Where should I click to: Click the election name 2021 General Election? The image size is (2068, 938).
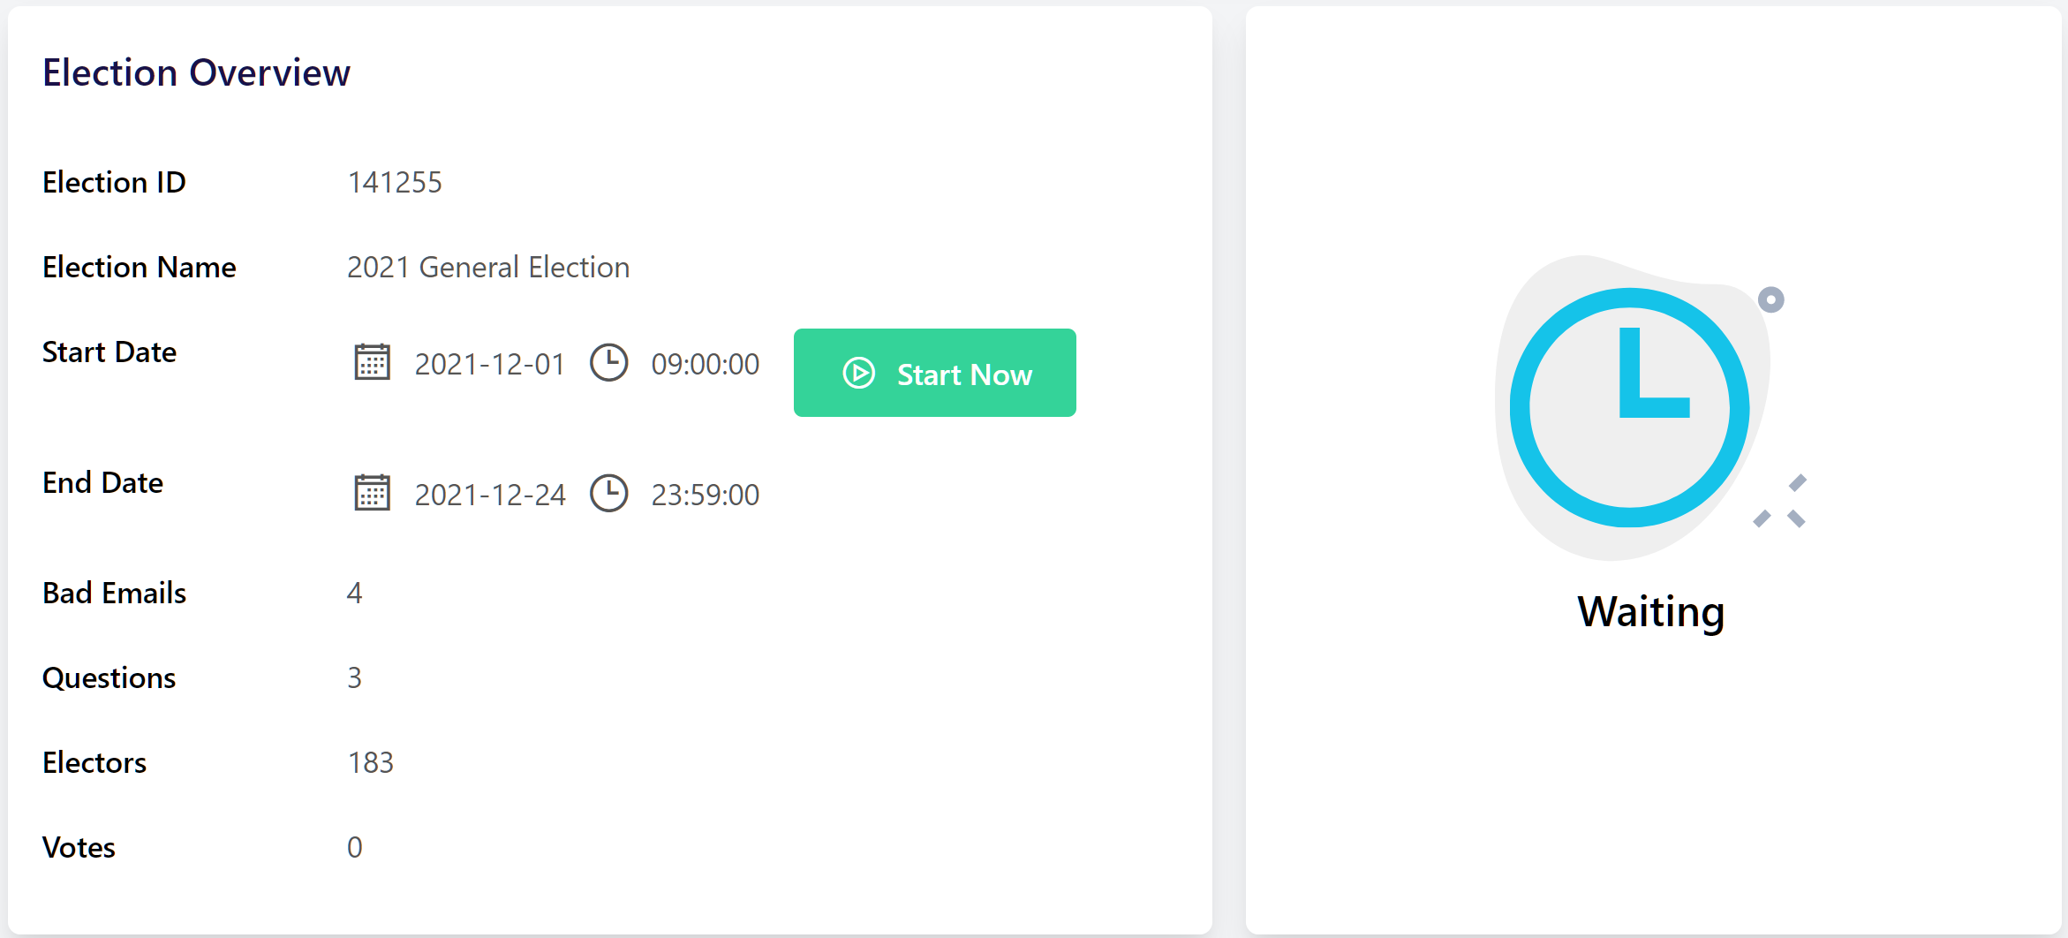click(x=488, y=267)
